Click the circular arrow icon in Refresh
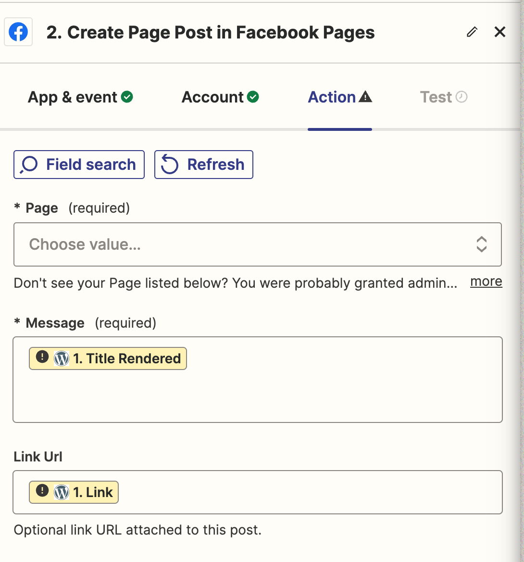 pyautogui.click(x=169, y=164)
